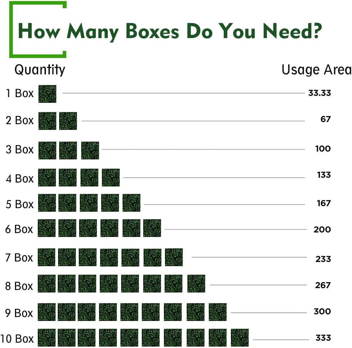Click the second grass tile in 2 Box row
The image size is (352, 348).
tap(68, 121)
